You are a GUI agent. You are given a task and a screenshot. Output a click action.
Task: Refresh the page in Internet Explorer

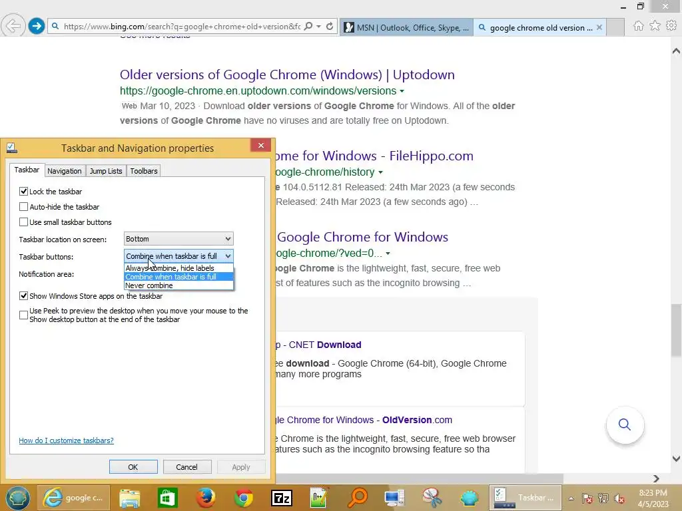coord(330,27)
